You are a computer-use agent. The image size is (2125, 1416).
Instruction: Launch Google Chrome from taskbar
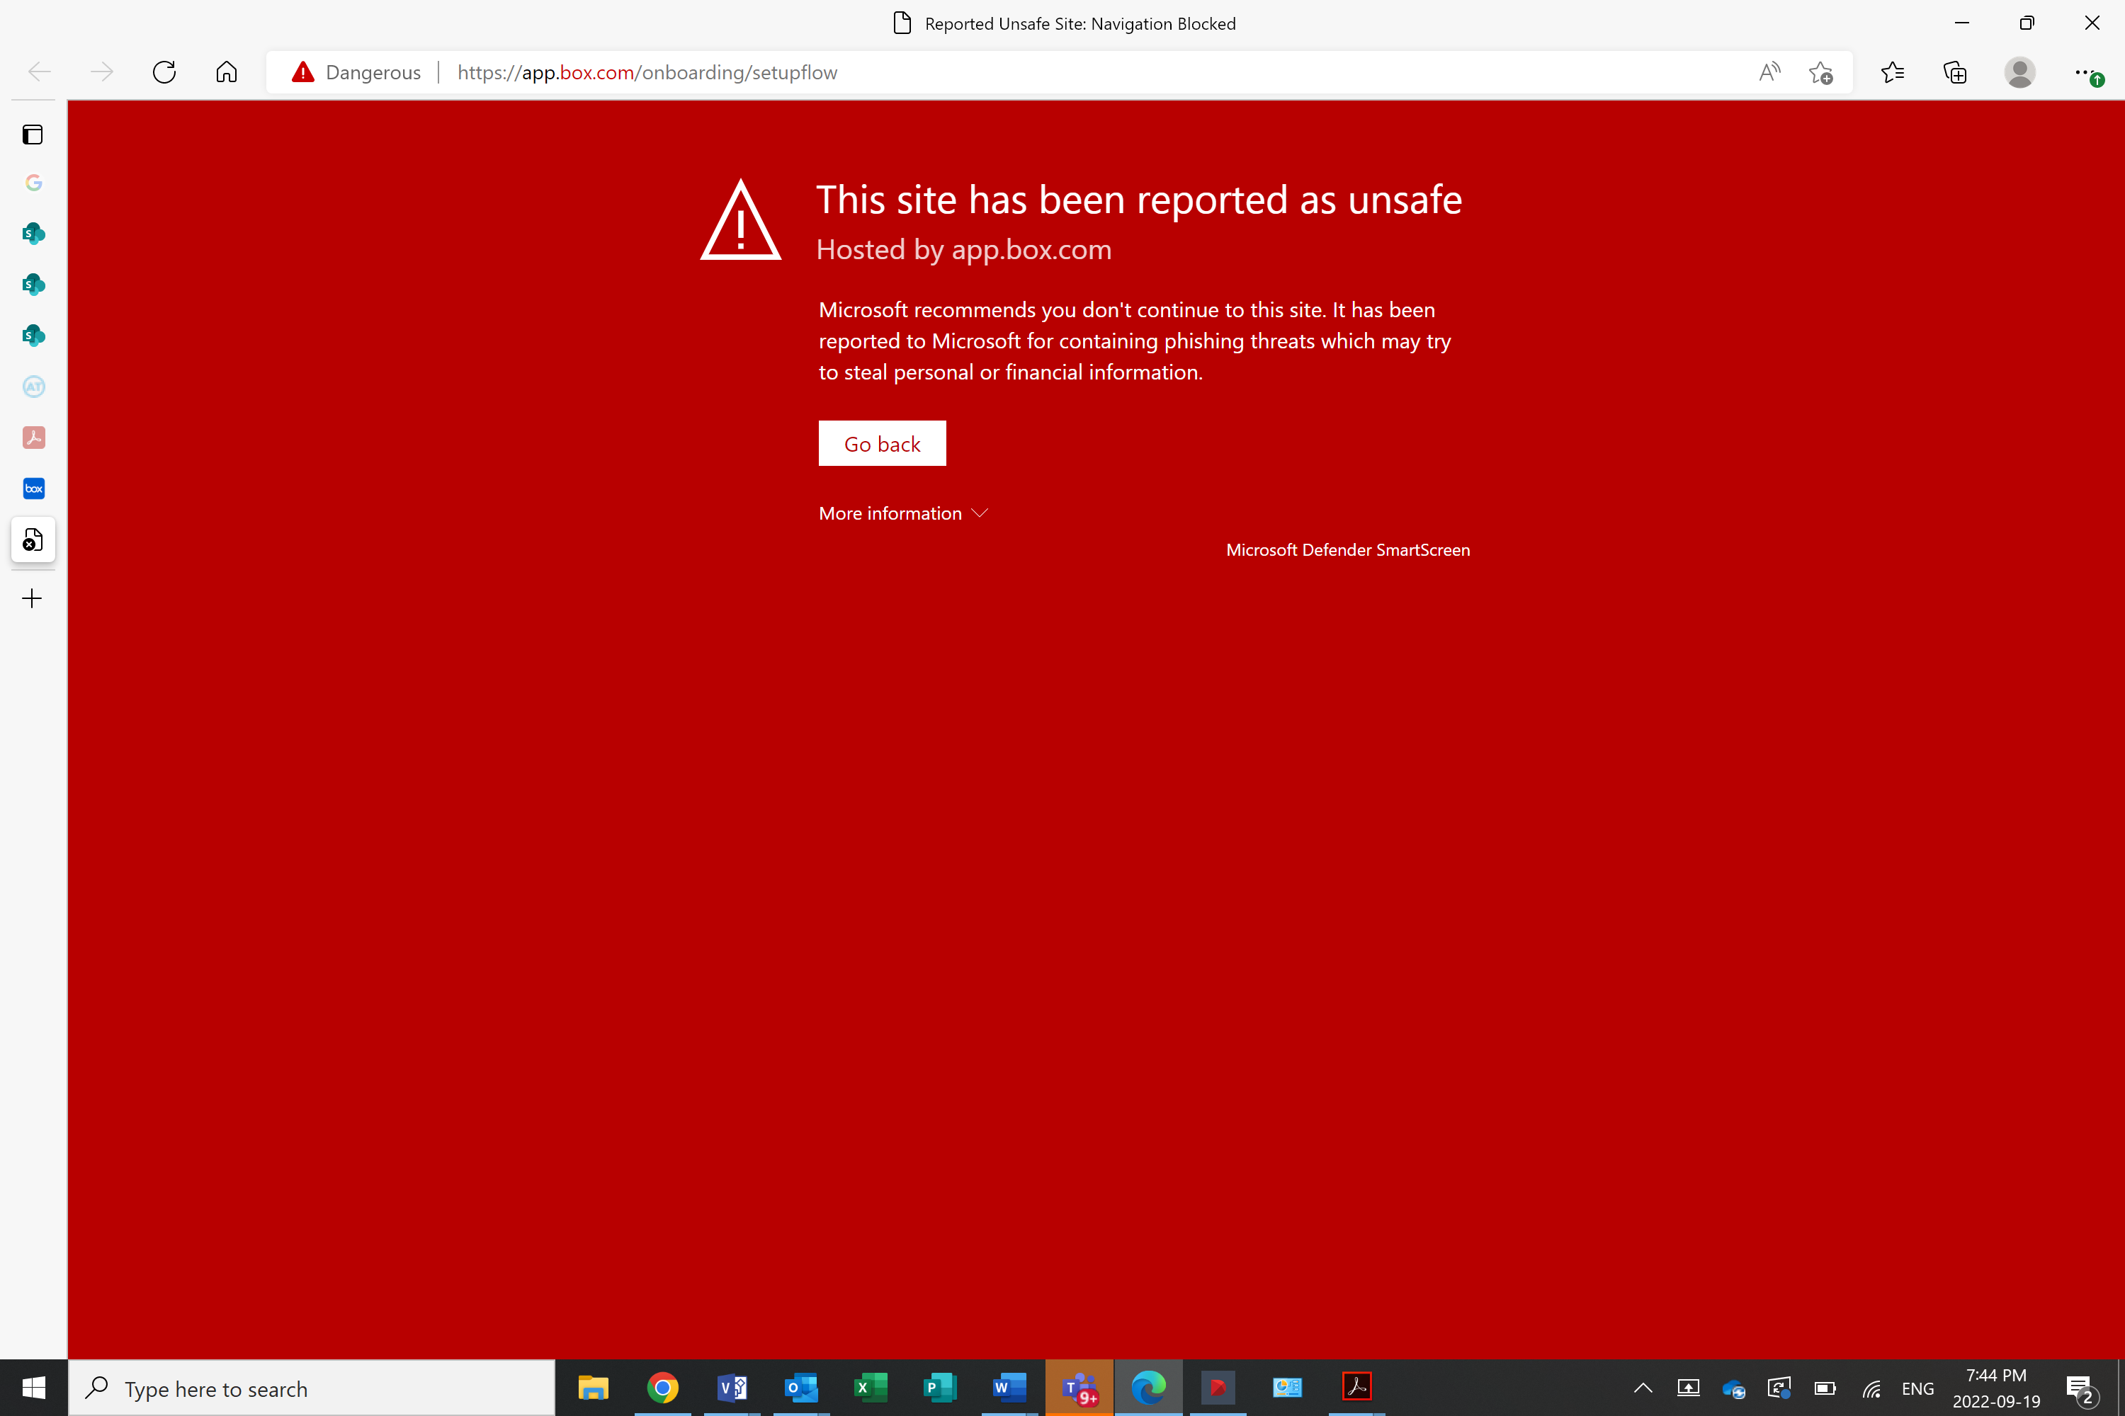pyautogui.click(x=662, y=1388)
